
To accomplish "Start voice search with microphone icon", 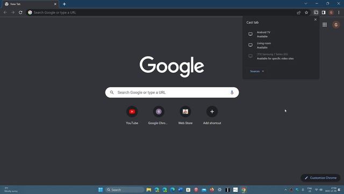I will (232, 92).
